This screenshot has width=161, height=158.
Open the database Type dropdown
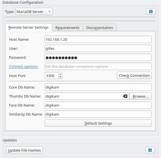click(34, 12)
